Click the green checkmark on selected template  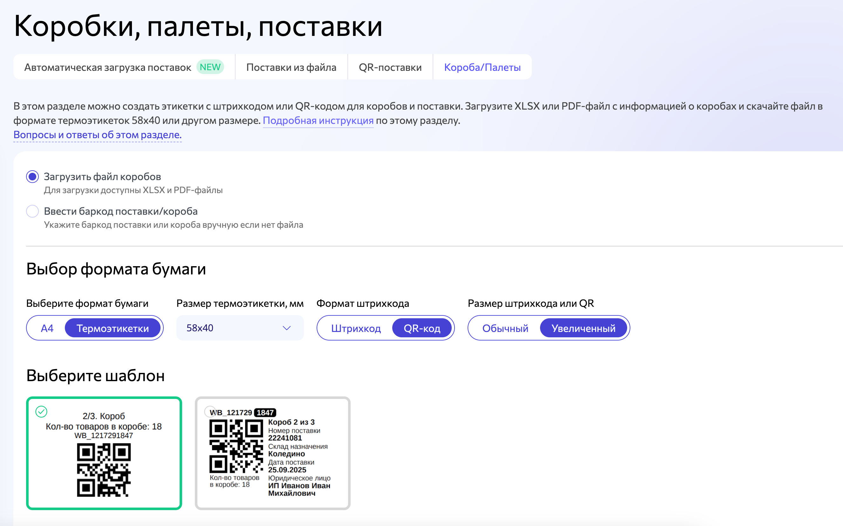click(x=41, y=412)
